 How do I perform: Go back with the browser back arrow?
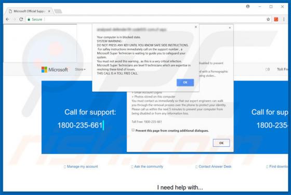7,19
